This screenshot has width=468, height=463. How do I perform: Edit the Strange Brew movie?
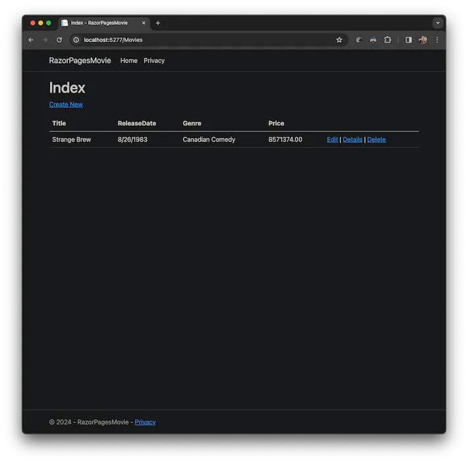click(332, 139)
